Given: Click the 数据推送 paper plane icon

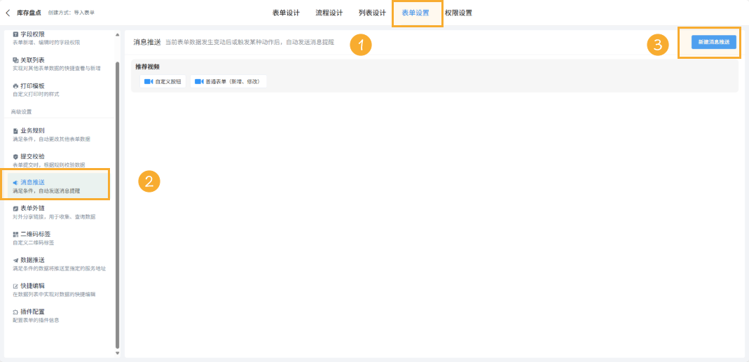Looking at the screenshot, I should tap(15, 260).
